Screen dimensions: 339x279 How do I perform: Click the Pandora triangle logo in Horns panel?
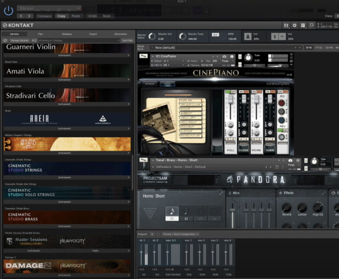click(150, 213)
